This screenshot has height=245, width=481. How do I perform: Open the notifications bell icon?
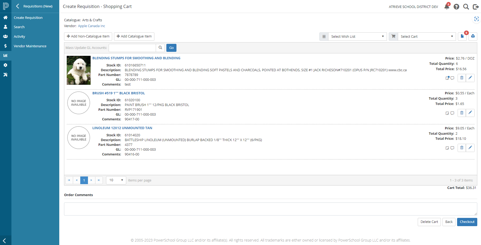click(x=447, y=7)
